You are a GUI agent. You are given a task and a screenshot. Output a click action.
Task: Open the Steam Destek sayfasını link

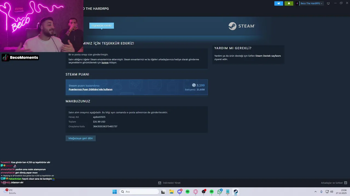[x=268, y=56]
